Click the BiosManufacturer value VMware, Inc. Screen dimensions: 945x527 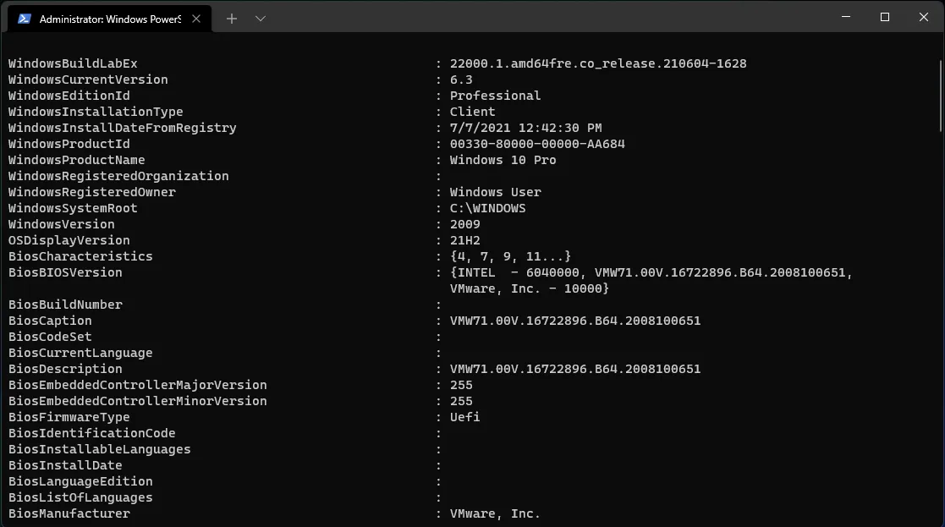495,513
